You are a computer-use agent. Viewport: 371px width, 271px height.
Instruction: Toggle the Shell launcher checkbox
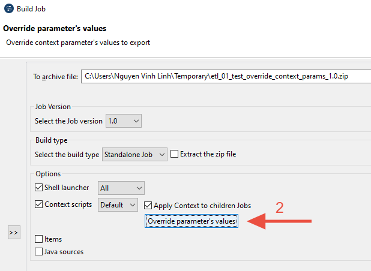click(x=39, y=187)
